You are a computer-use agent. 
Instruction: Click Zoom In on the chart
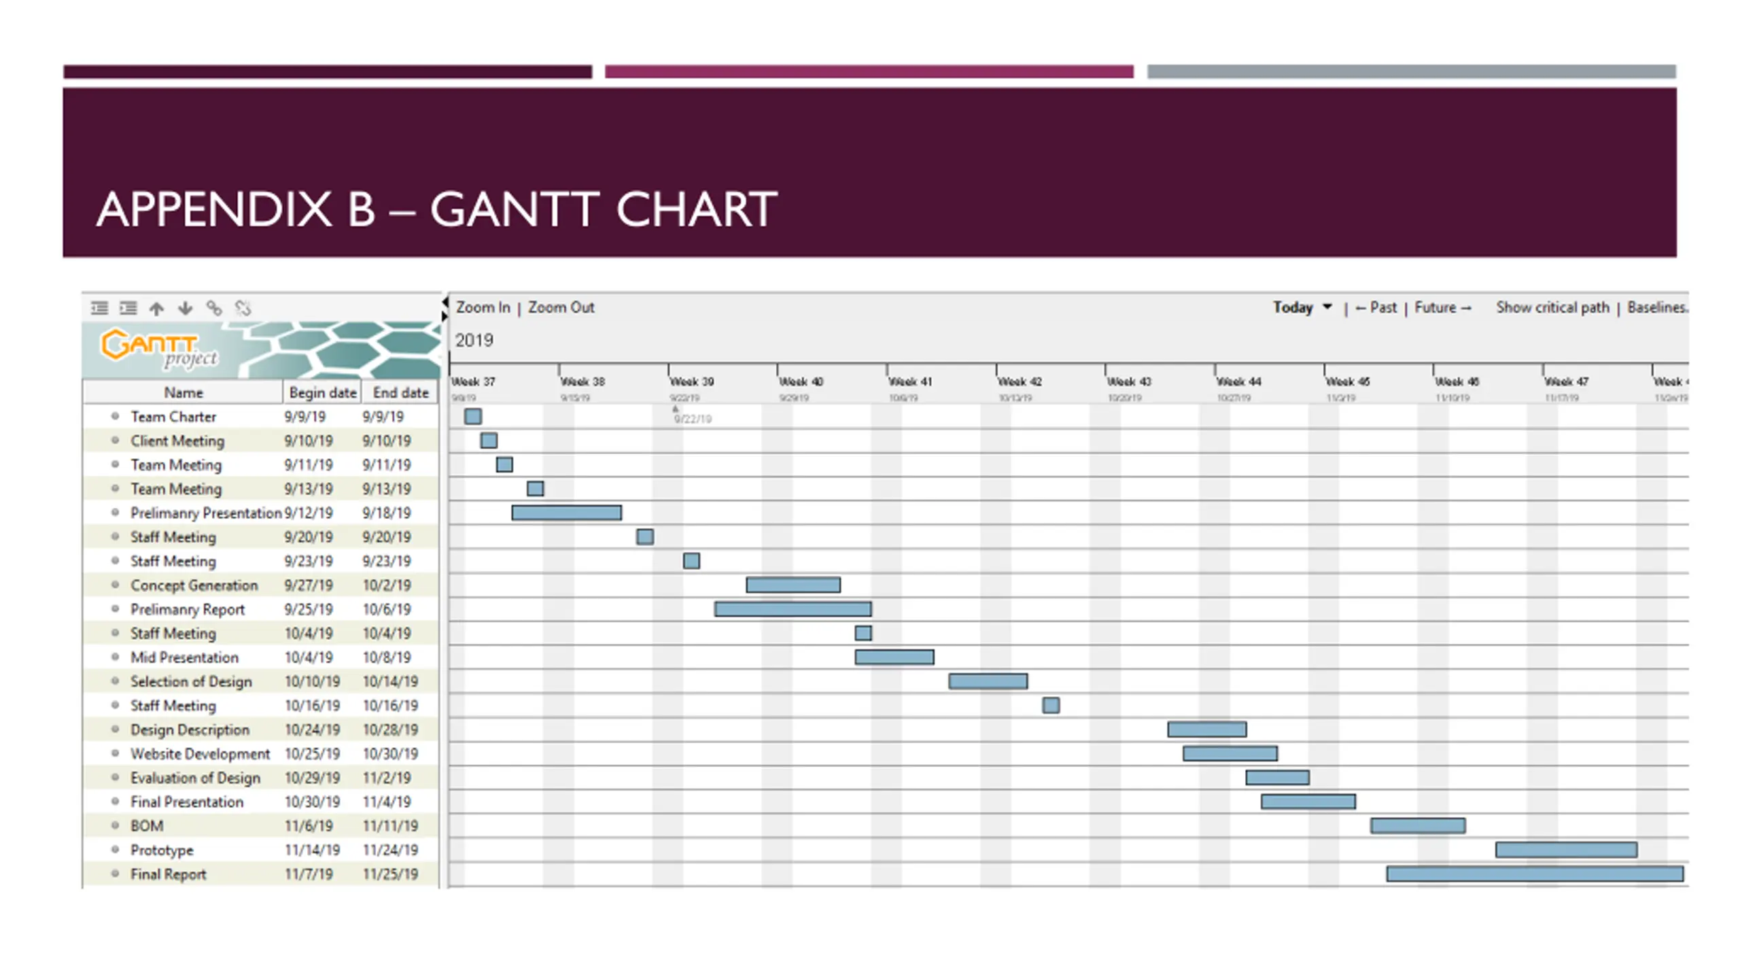click(x=483, y=307)
